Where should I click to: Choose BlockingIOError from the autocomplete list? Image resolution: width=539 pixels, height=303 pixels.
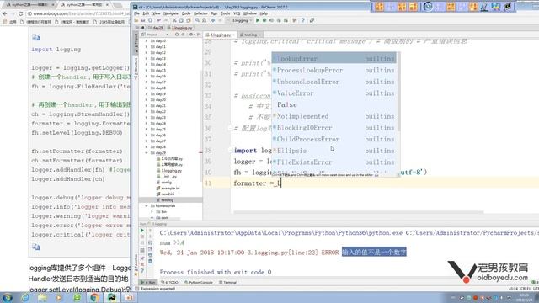click(x=334, y=128)
